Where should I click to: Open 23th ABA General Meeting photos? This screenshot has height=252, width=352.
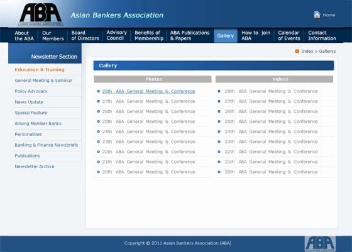pyautogui.click(x=148, y=142)
